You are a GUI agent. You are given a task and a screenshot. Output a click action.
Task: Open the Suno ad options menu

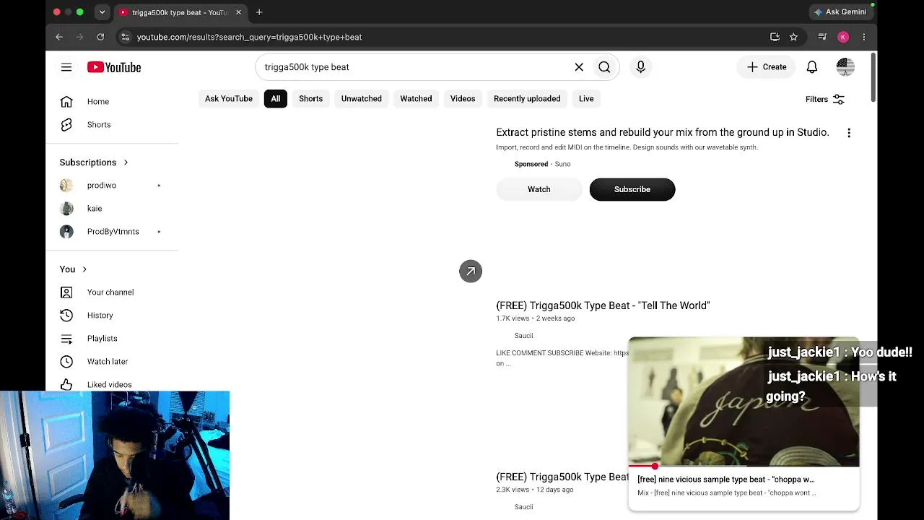pyautogui.click(x=849, y=133)
